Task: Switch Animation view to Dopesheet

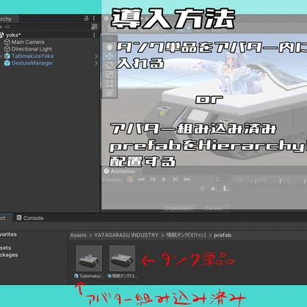Action: [178, 209]
